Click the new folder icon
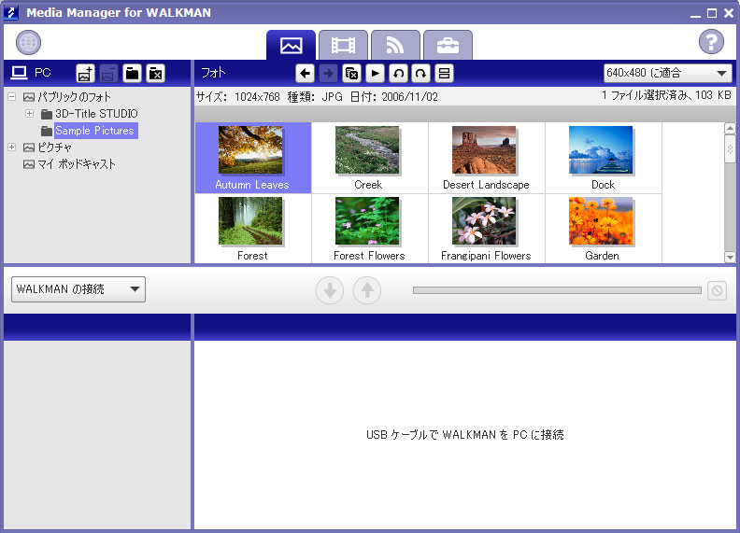740x533 pixels. [x=132, y=73]
